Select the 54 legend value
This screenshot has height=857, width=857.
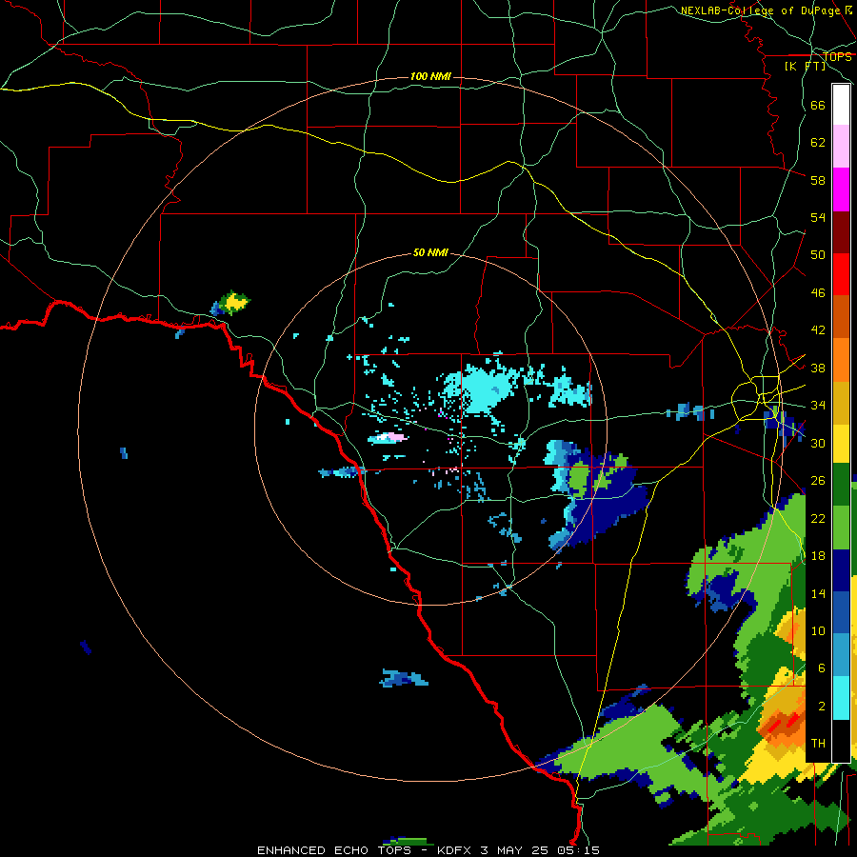click(818, 217)
